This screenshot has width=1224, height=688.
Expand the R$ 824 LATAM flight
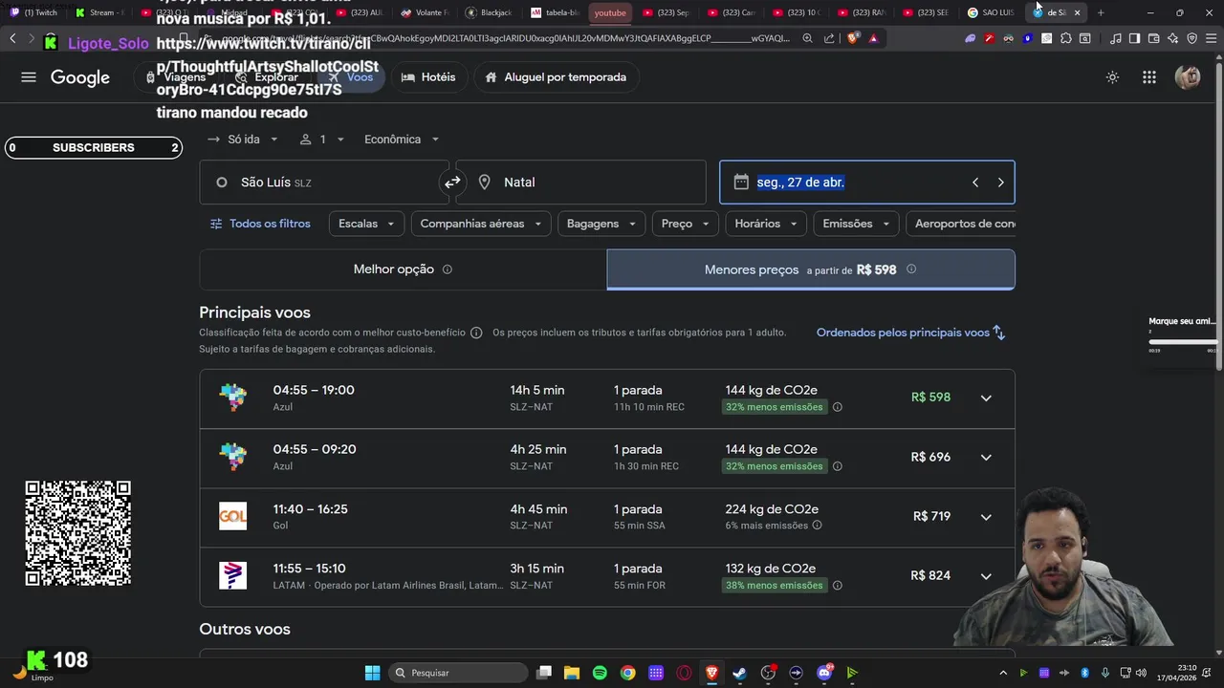tap(986, 576)
